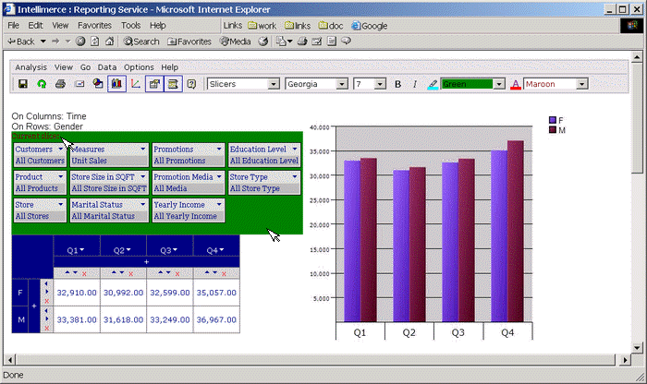Image resolution: width=647 pixels, height=384 pixels.
Task: Click the Print icon in analysis toolbar
Action: (x=60, y=84)
